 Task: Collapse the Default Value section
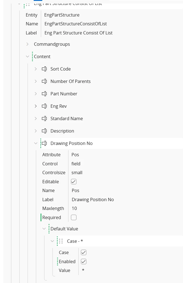coord(44,229)
